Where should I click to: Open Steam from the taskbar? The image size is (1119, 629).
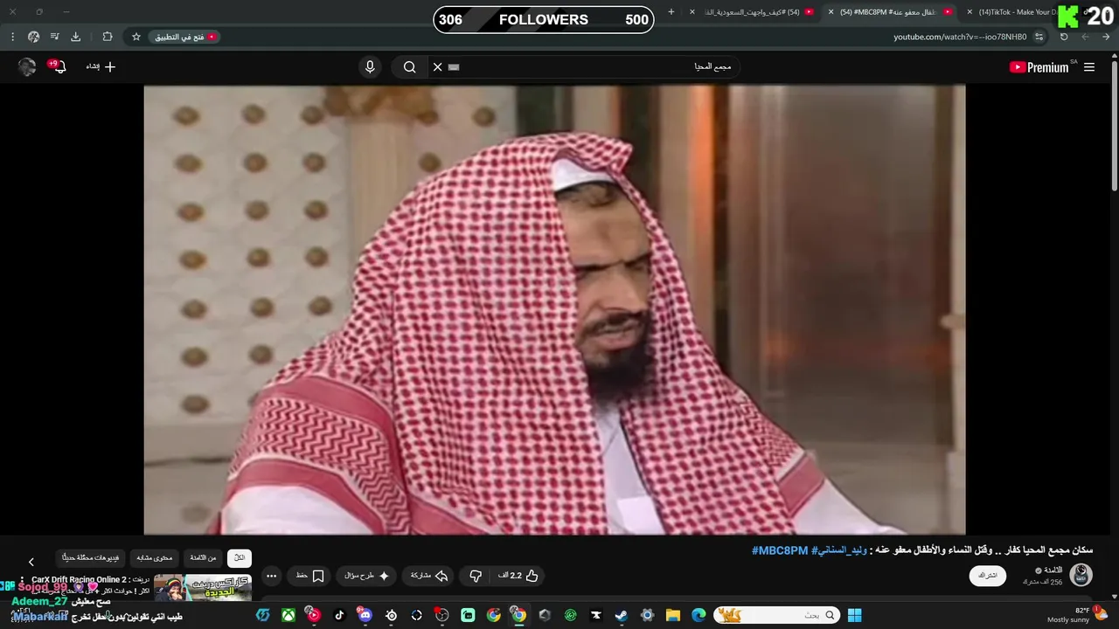(x=622, y=615)
